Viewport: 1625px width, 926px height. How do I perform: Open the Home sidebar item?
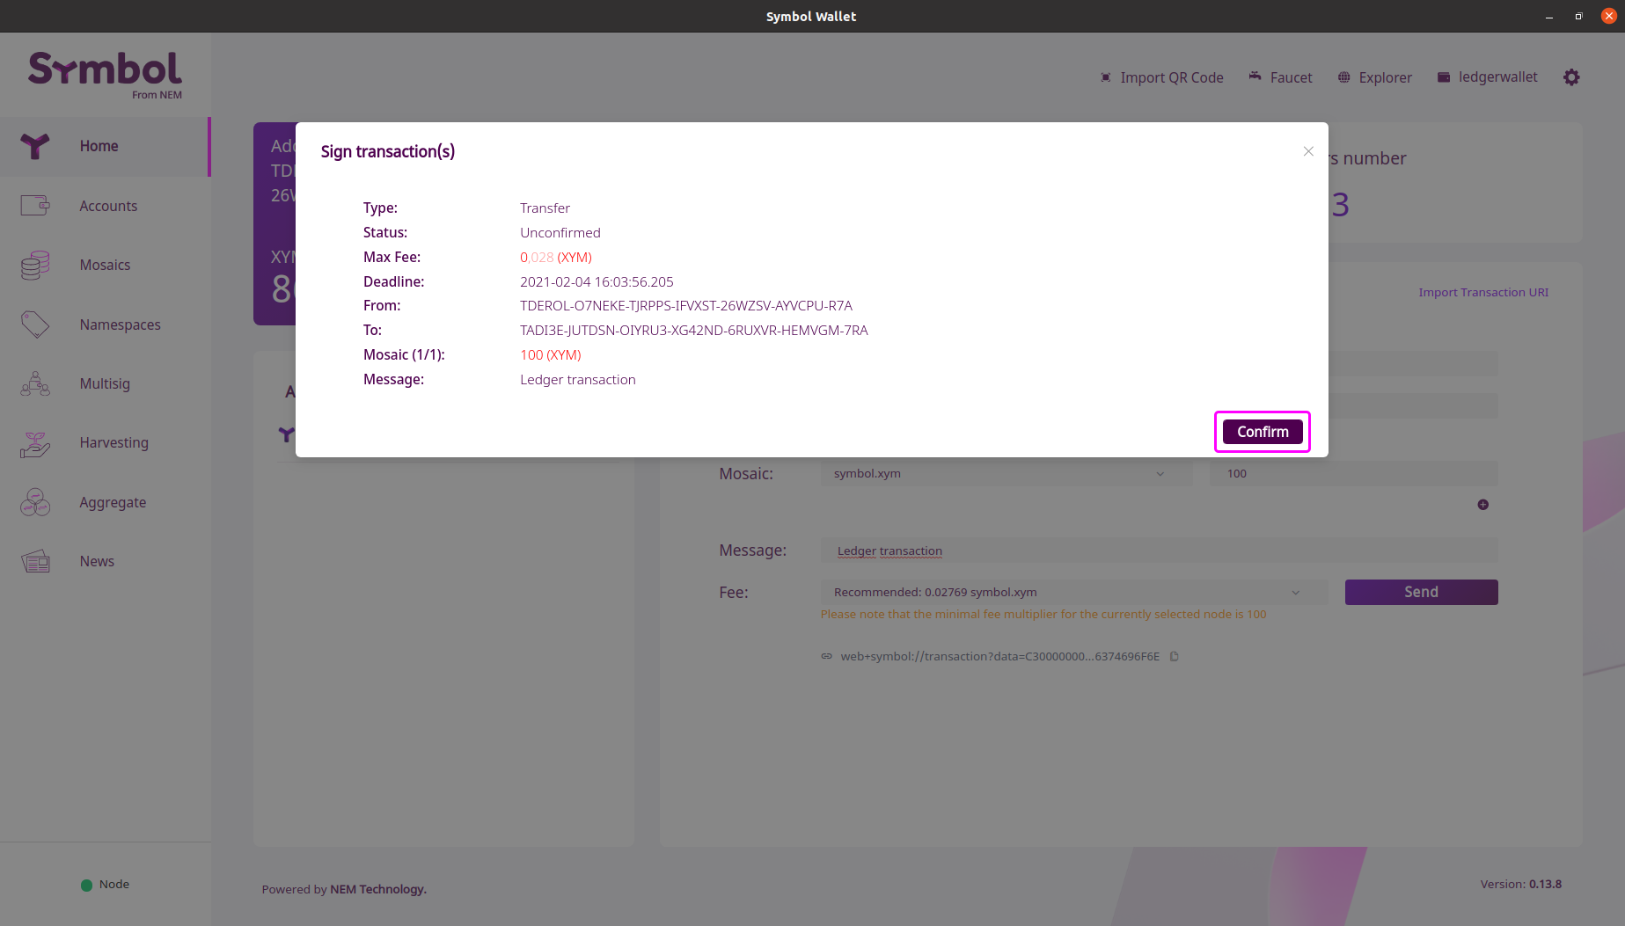pos(105,146)
